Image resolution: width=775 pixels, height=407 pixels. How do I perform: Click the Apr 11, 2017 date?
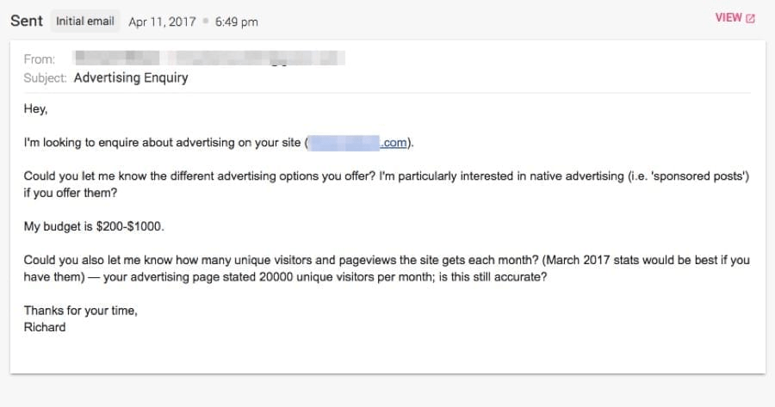pos(163,22)
